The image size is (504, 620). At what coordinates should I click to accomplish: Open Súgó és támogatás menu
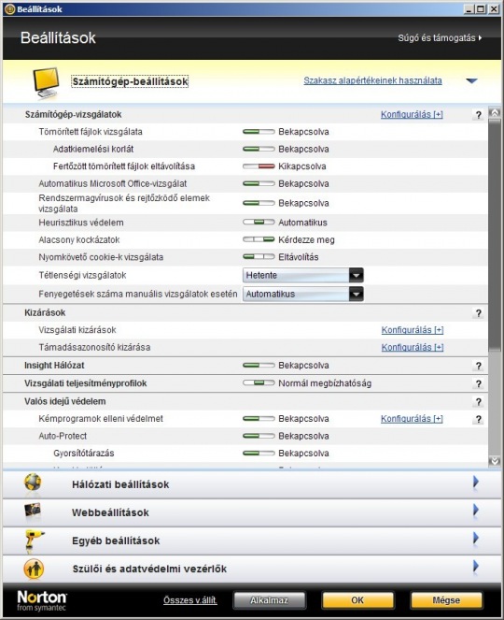coord(440,38)
